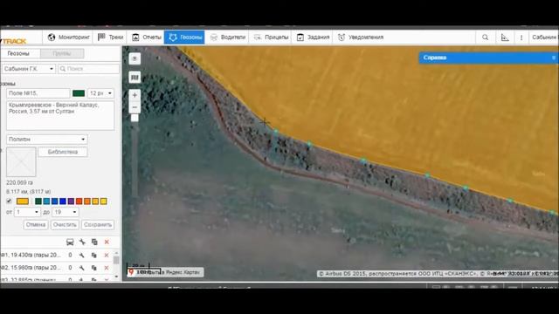This screenshot has height=314, width=559.
Task: Click the description text area with Крымгиреевское
Action: point(60,115)
